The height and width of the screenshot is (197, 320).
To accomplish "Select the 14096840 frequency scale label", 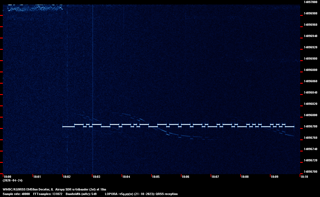I will pos(310,92).
